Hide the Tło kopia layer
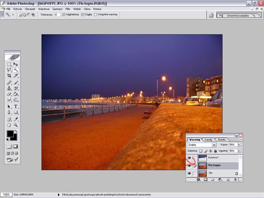264x198 pixels. click(189, 166)
